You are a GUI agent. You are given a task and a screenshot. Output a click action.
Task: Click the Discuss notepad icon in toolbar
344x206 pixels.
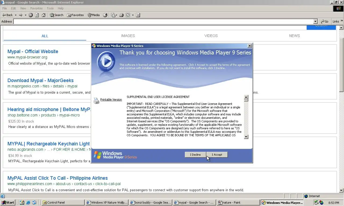138,15
